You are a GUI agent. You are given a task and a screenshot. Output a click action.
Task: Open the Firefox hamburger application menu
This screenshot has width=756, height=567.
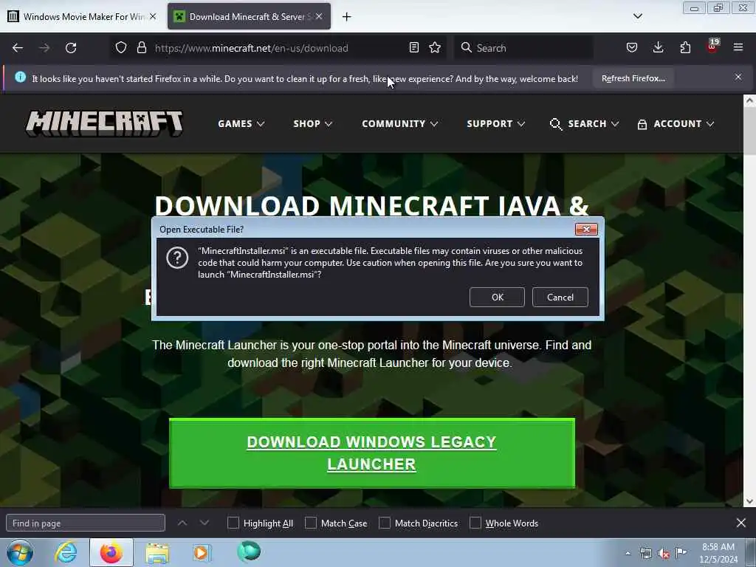pos(738,47)
